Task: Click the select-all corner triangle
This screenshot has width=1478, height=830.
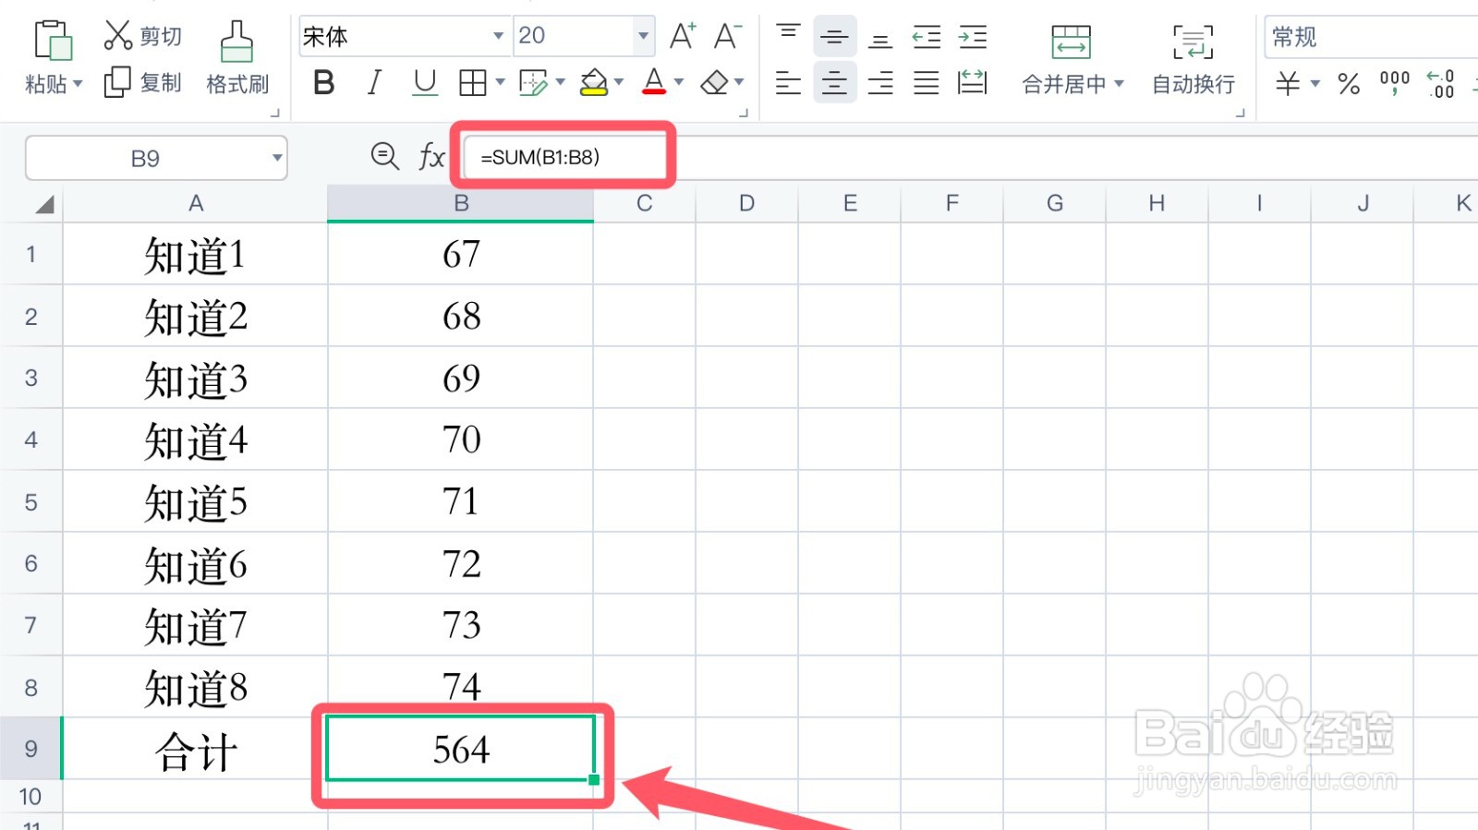Action: (x=43, y=204)
